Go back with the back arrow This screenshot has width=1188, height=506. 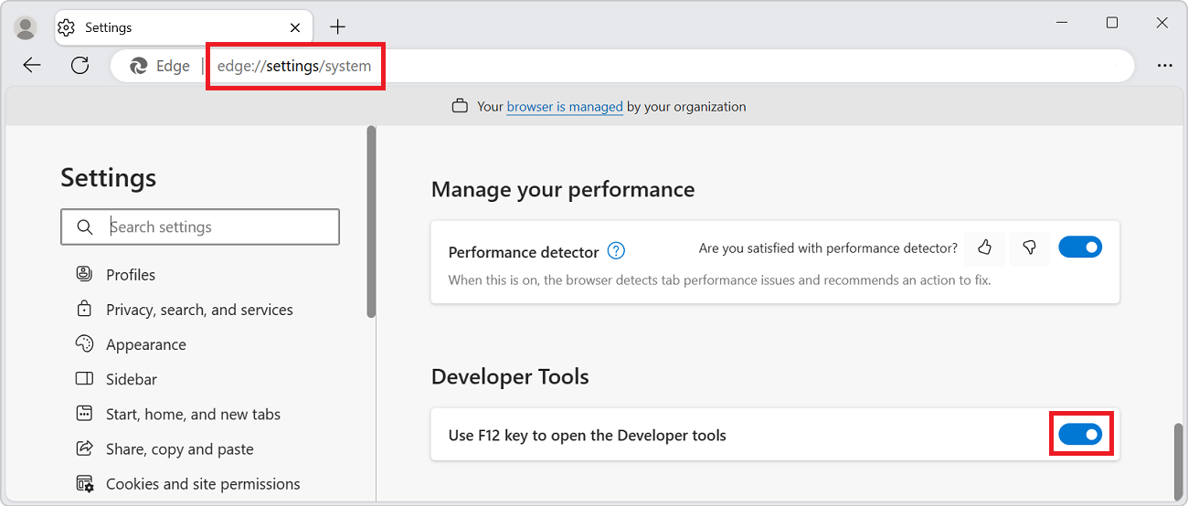(x=32, y=66)
